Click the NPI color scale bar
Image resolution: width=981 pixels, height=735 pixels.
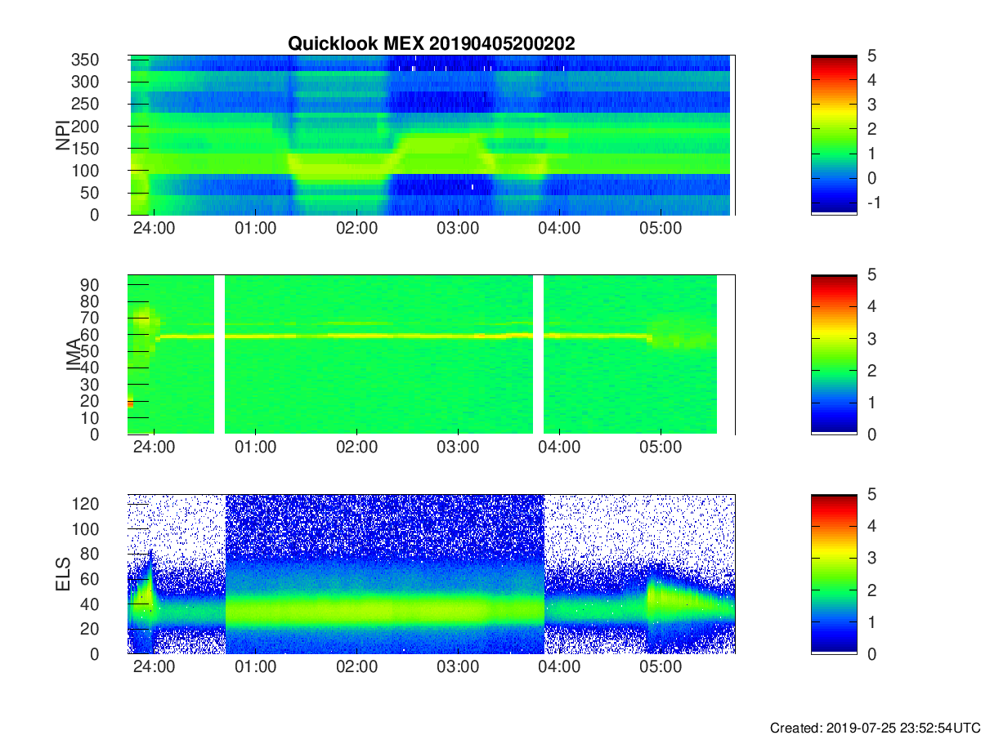(834, 135)
